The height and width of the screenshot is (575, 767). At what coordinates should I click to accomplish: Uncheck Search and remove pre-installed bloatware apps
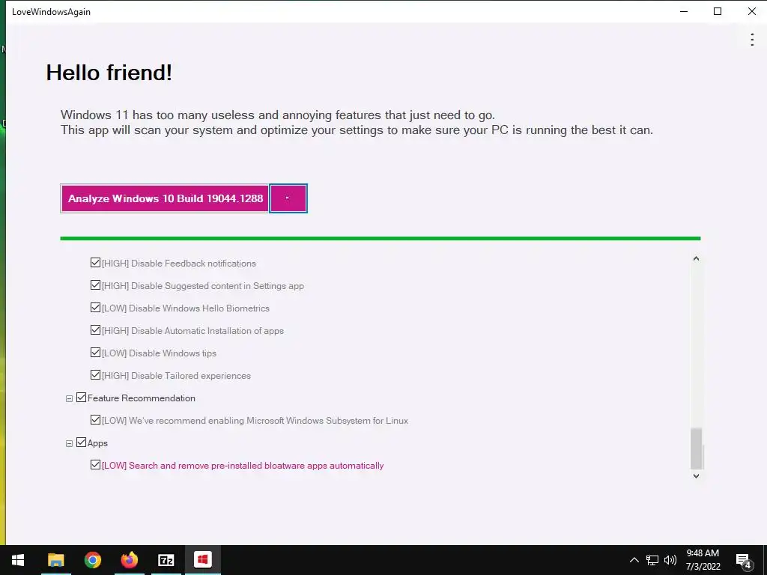coord(95,465)
